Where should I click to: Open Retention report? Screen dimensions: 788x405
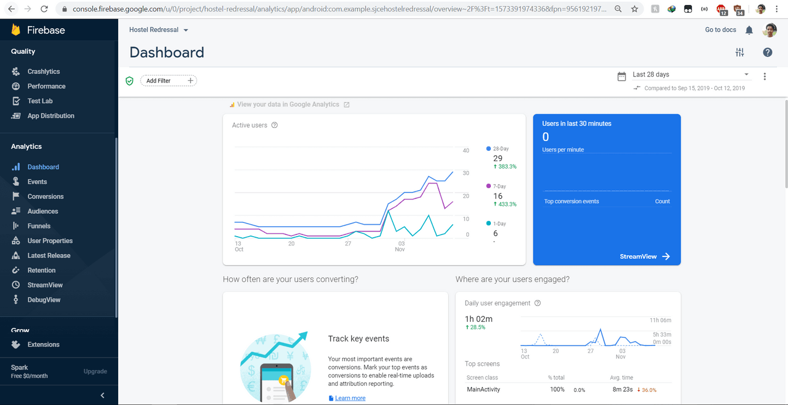click(x=42, y=271)
